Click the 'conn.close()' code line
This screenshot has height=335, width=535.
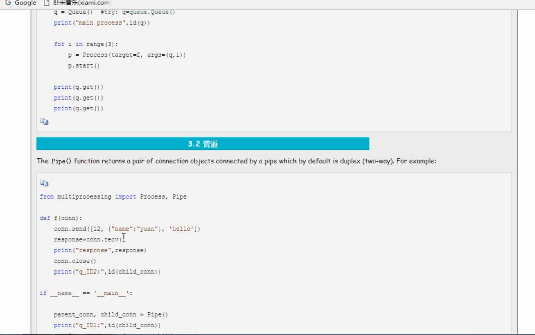tap(75, 261)
